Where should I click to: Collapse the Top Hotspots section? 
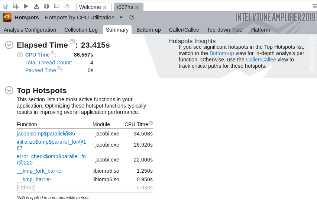click(x=9, y=90)
